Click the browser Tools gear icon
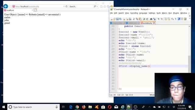195x110 pixels. point(108,6)
